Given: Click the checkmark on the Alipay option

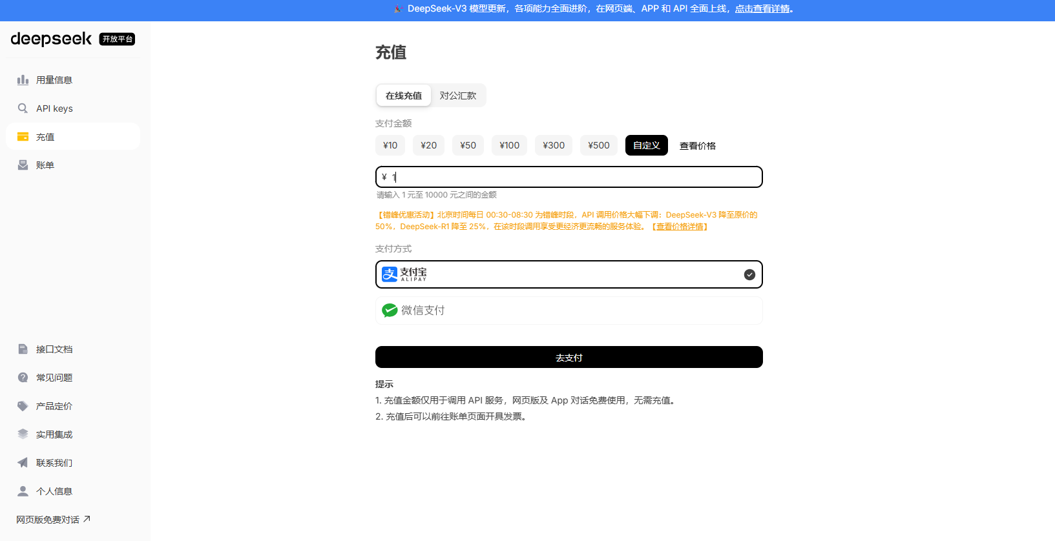Looking at the screenshot, I should click(749, 274).
